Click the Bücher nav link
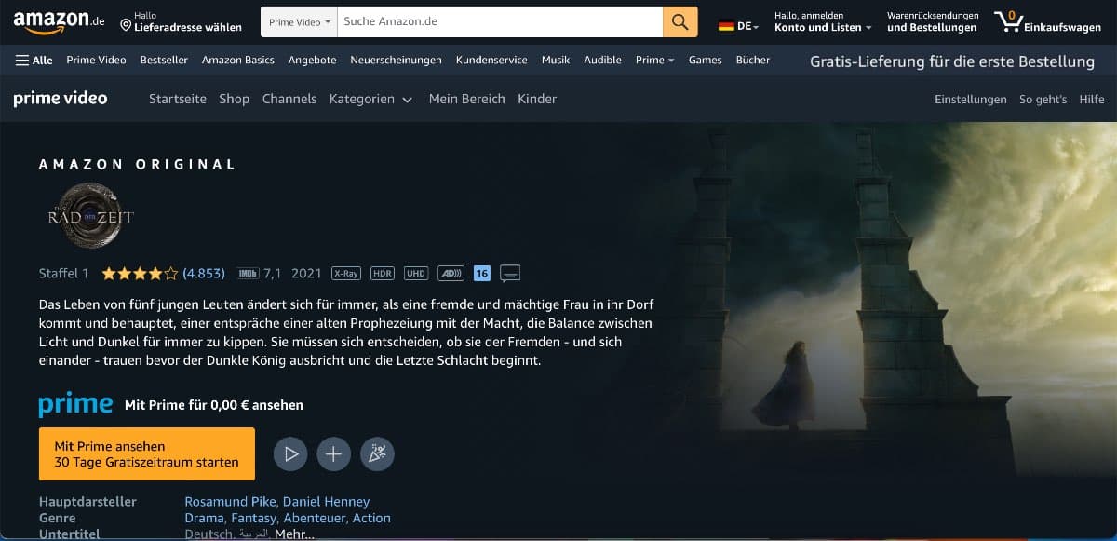 pyautogui.click(x=753, y=60)
